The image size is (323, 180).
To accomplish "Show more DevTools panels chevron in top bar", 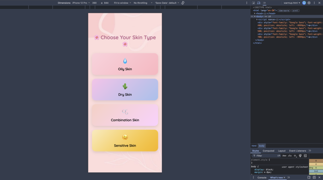I will 264,3.
